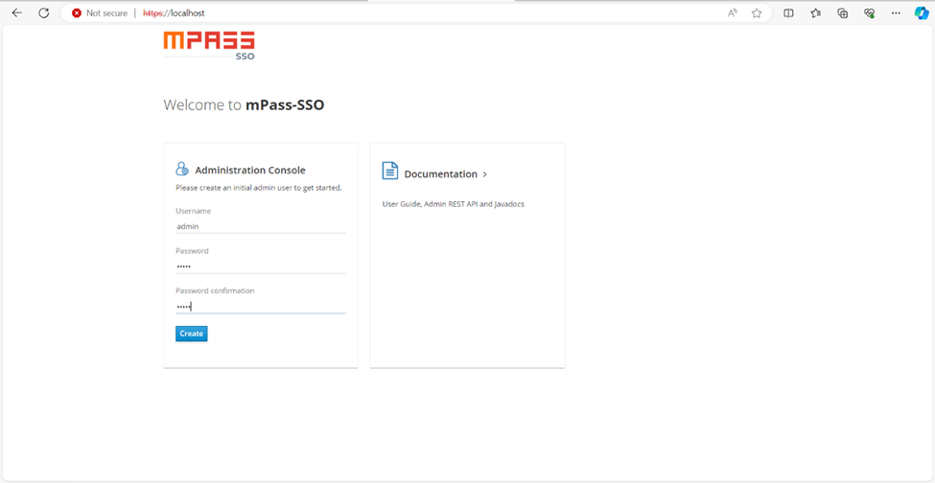Reload the page with the refresh icon

coord(43,13)
